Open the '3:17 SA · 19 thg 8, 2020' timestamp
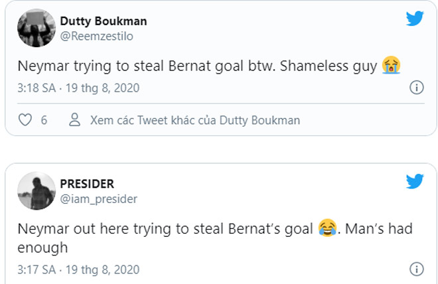The height and width of the screenshot is (284, 438). click(x=78, y=269)
